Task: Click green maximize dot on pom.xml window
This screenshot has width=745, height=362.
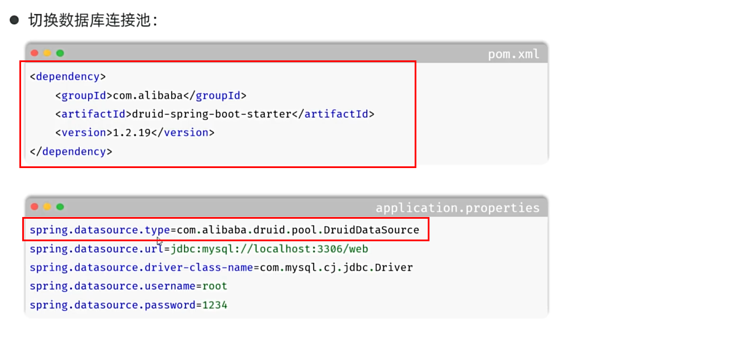Action: [x=60, y=53]
